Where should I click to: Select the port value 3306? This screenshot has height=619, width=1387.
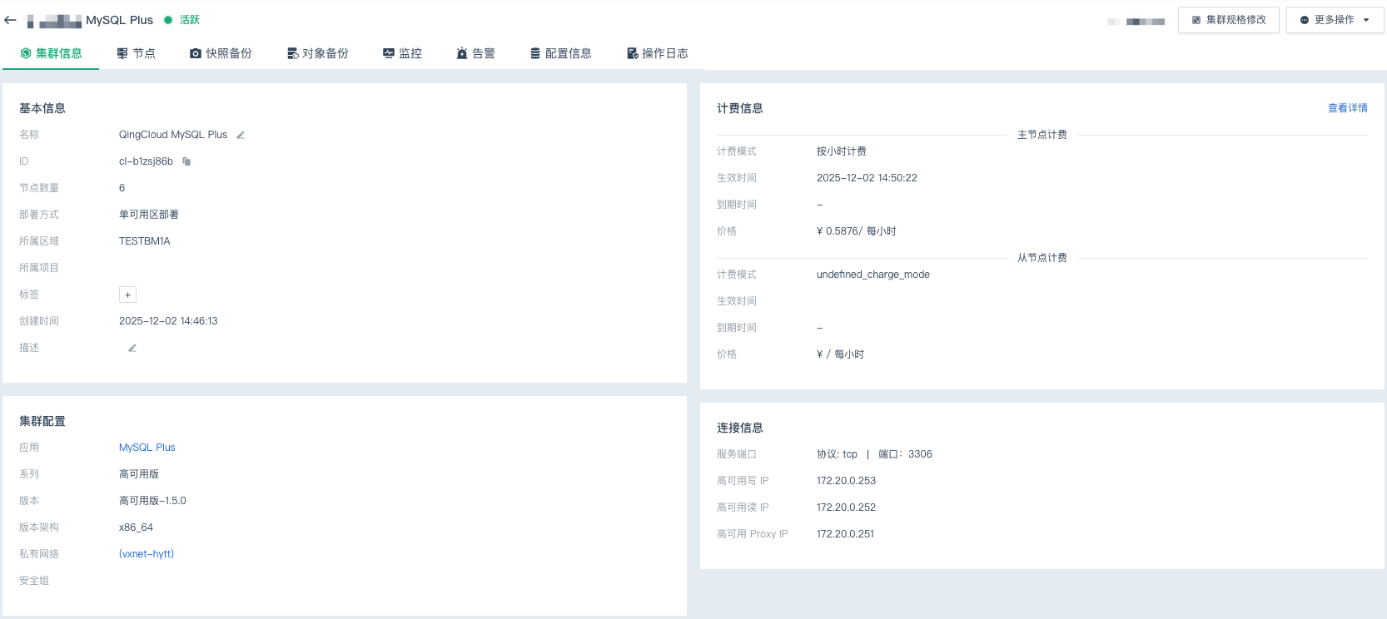tap(920, 454)
